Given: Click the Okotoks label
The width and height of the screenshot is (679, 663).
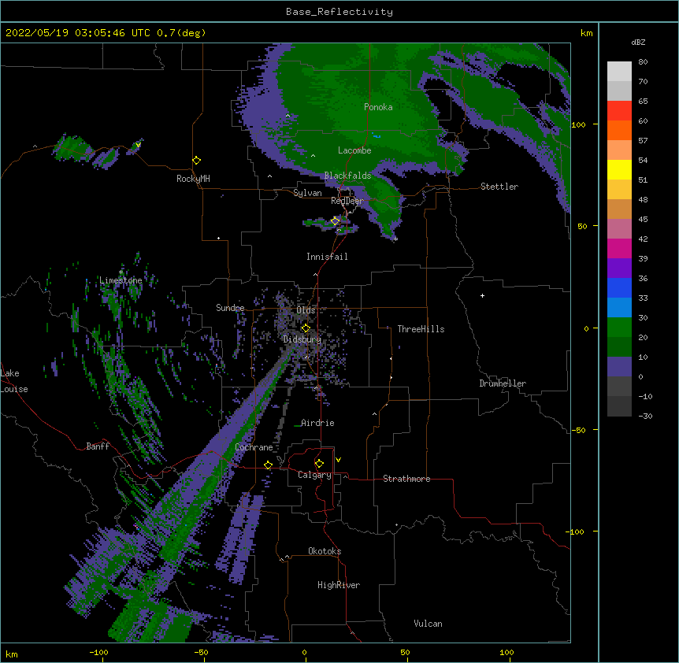Looking at the screenshot, I should 325,551.
